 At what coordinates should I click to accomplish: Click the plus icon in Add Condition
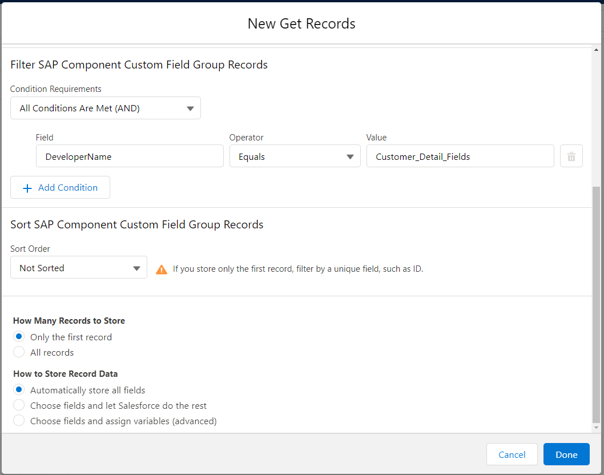(x=27, y=188)
